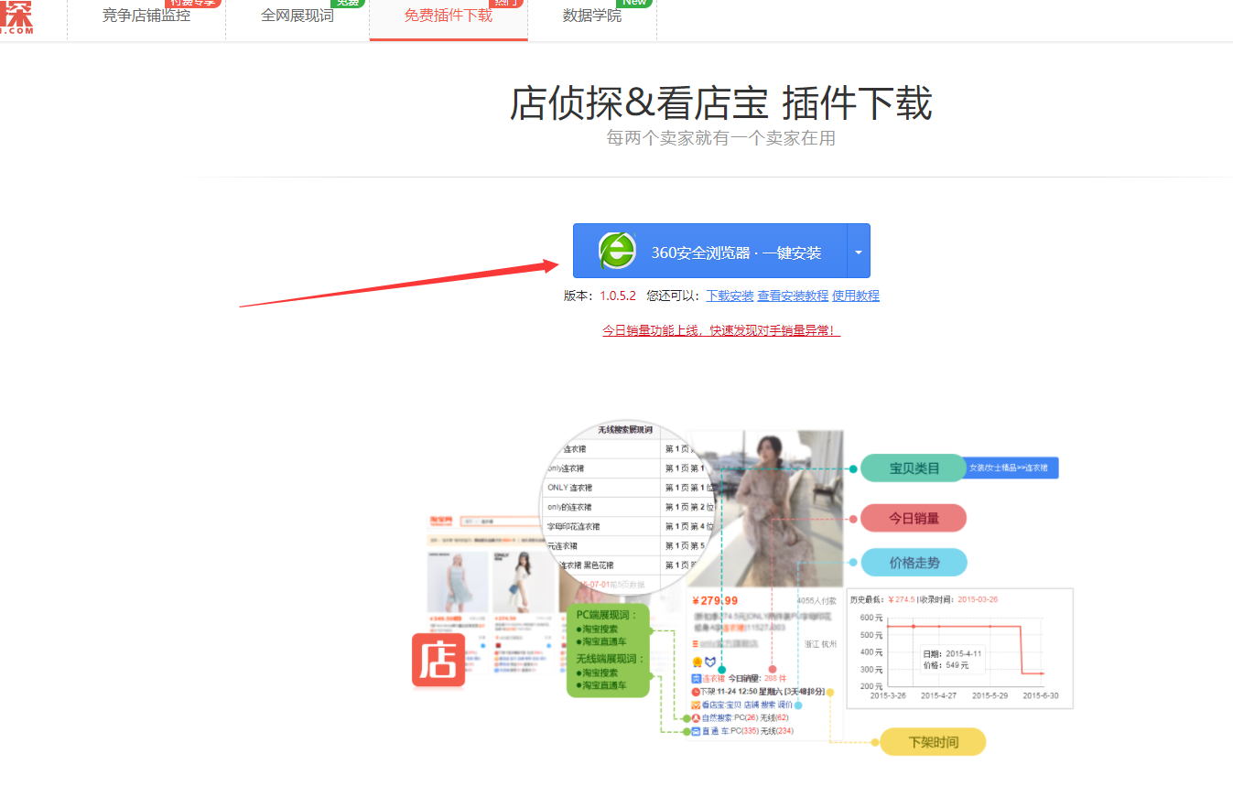Click the red 店 shop icon
Viewport: 1233px width, 807px height.
[x=438, y=660]
